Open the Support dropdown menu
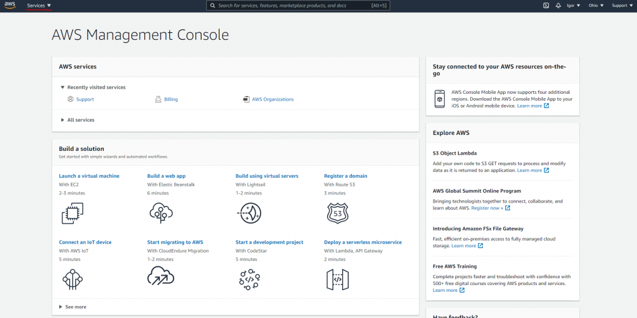 (622, 6)
